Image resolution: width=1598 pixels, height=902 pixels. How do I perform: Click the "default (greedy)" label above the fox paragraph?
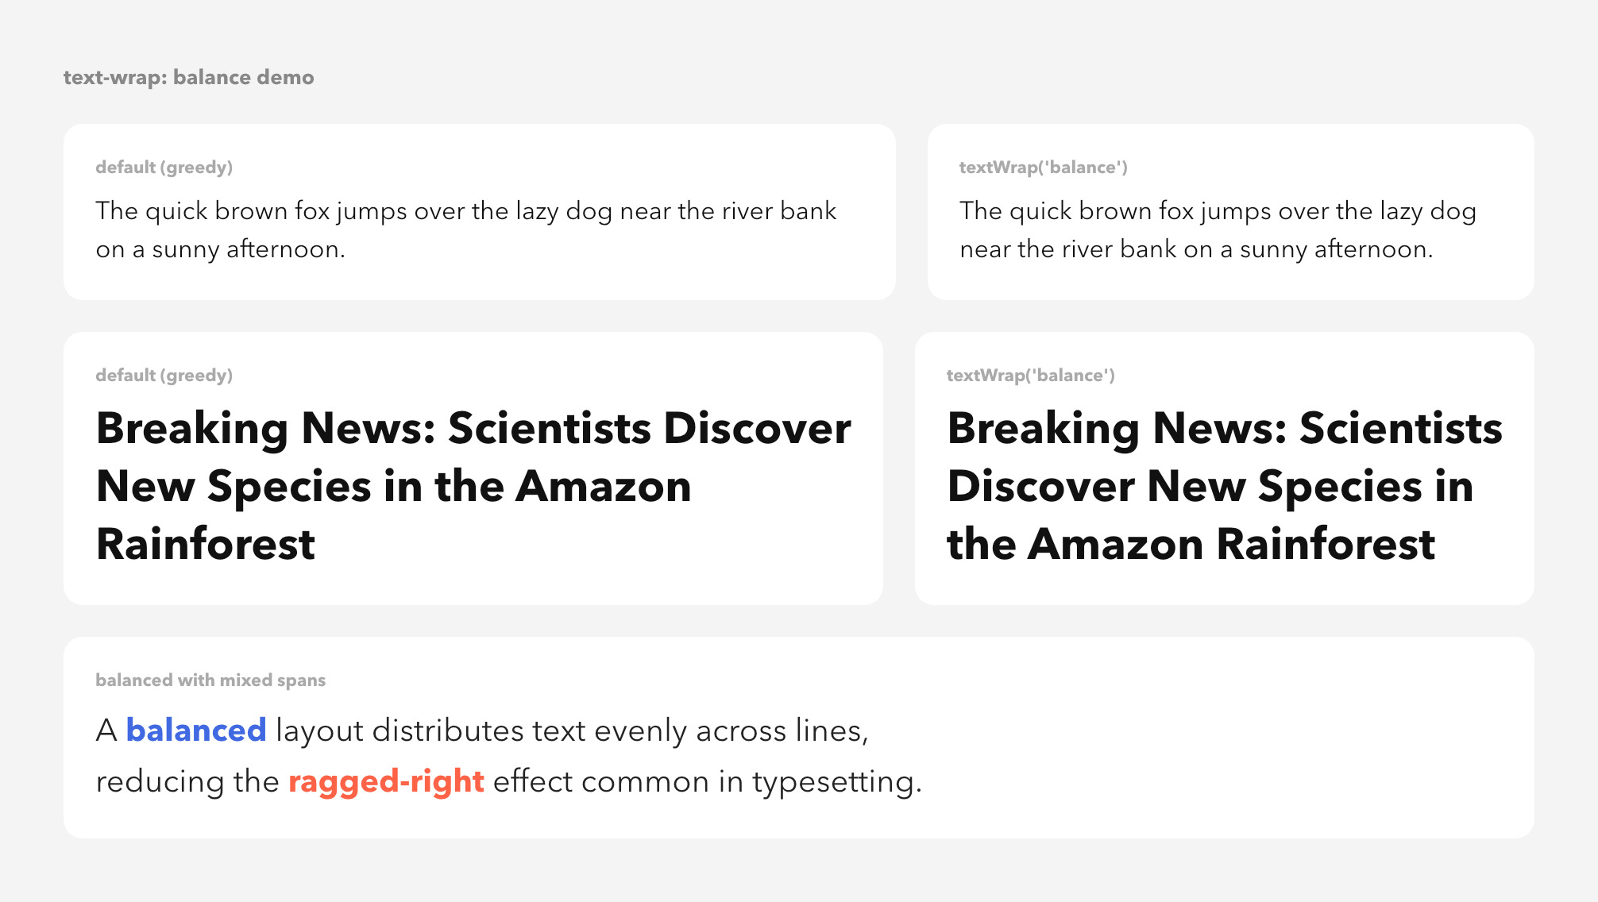coord(164,168)
